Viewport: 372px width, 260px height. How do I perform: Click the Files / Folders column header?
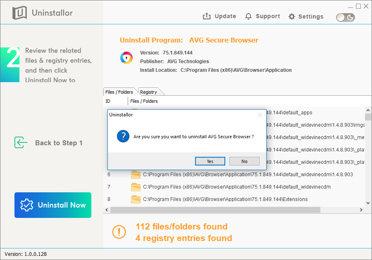144,101
